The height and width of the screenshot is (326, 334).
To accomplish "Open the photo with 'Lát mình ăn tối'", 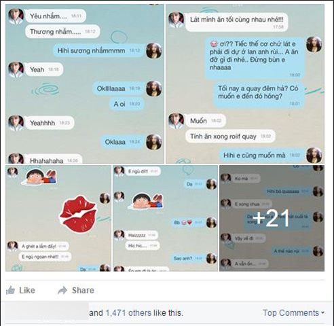I will pyautogui.click(x=245, y=84).
